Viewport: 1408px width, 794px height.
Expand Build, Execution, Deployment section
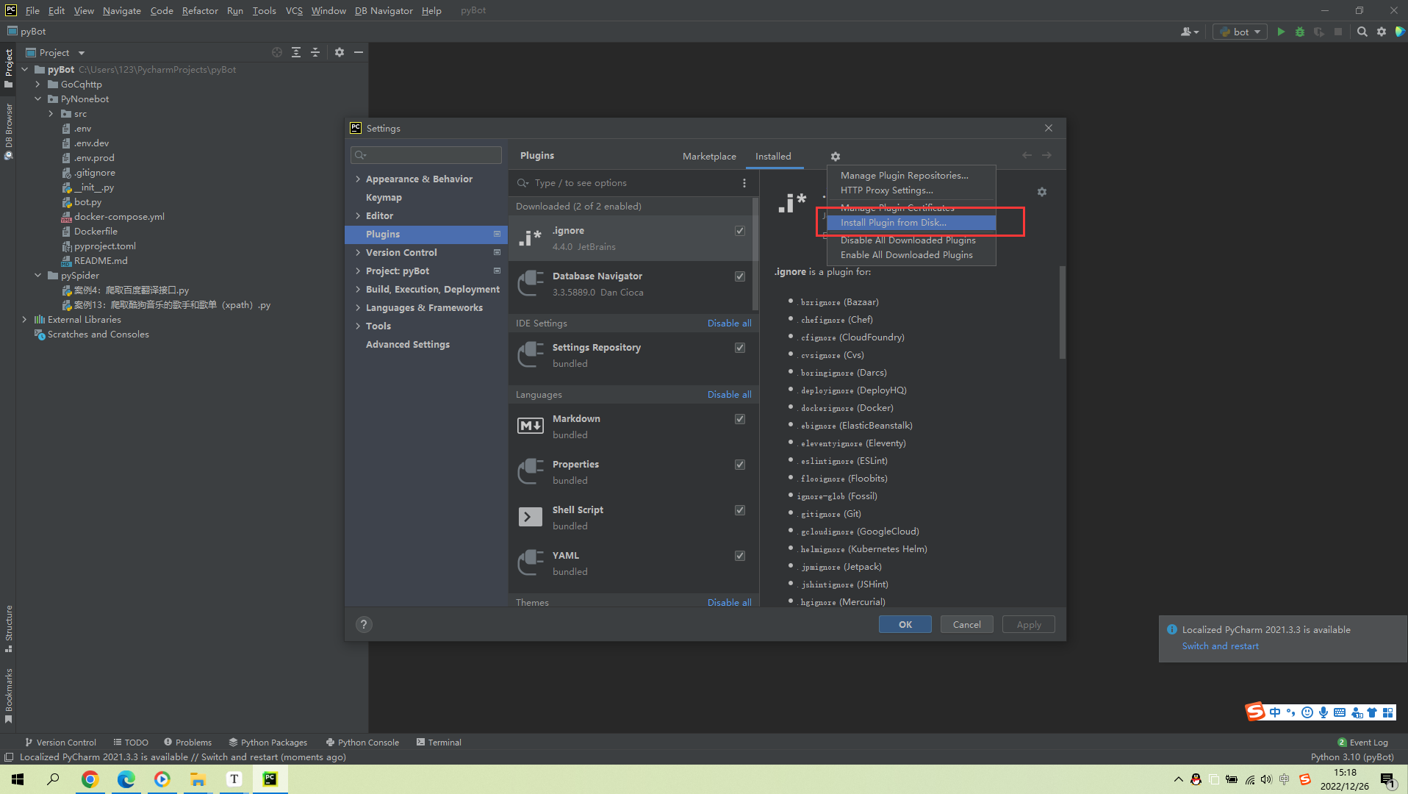pyautogui.click(x=358, y=289)
